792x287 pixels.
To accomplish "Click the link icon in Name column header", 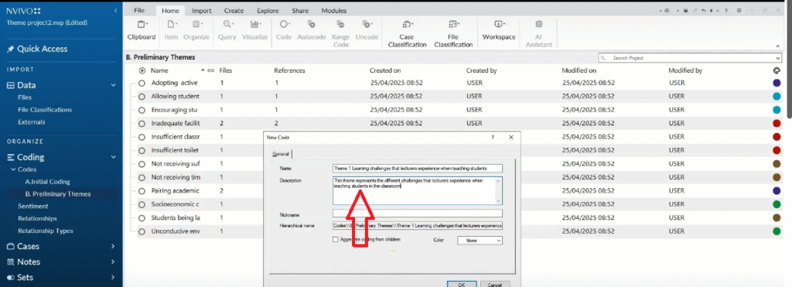I will (x=210, y=70).
